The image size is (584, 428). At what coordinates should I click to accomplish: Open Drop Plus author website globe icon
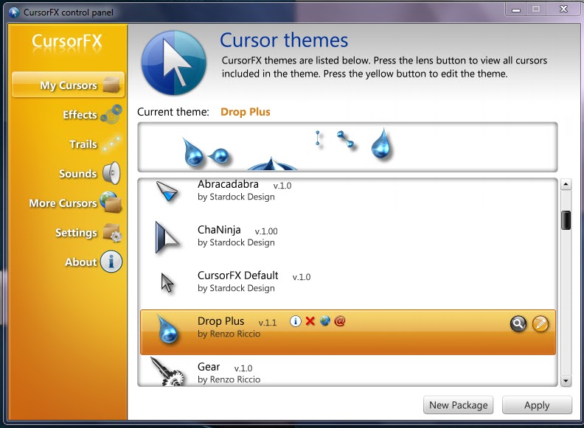(x=324, y=320)
